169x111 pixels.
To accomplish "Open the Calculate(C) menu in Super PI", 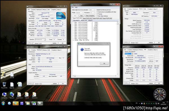I will [76, 20].
